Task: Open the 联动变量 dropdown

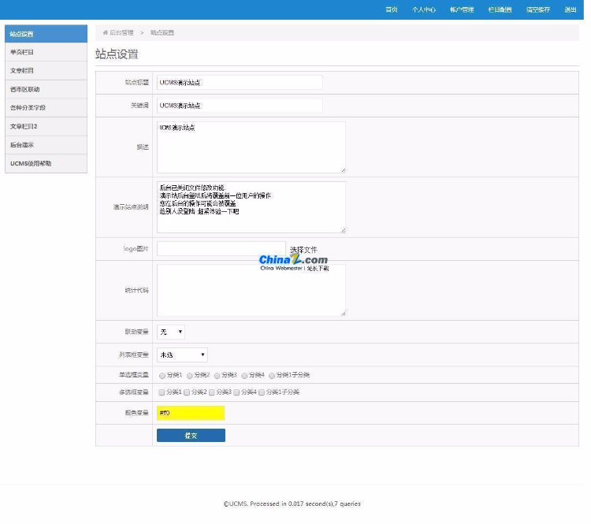Action: coord(171,332)
